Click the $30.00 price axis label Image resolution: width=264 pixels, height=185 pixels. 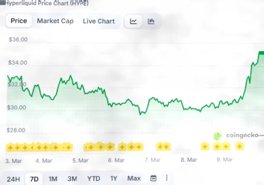[17, 107]
